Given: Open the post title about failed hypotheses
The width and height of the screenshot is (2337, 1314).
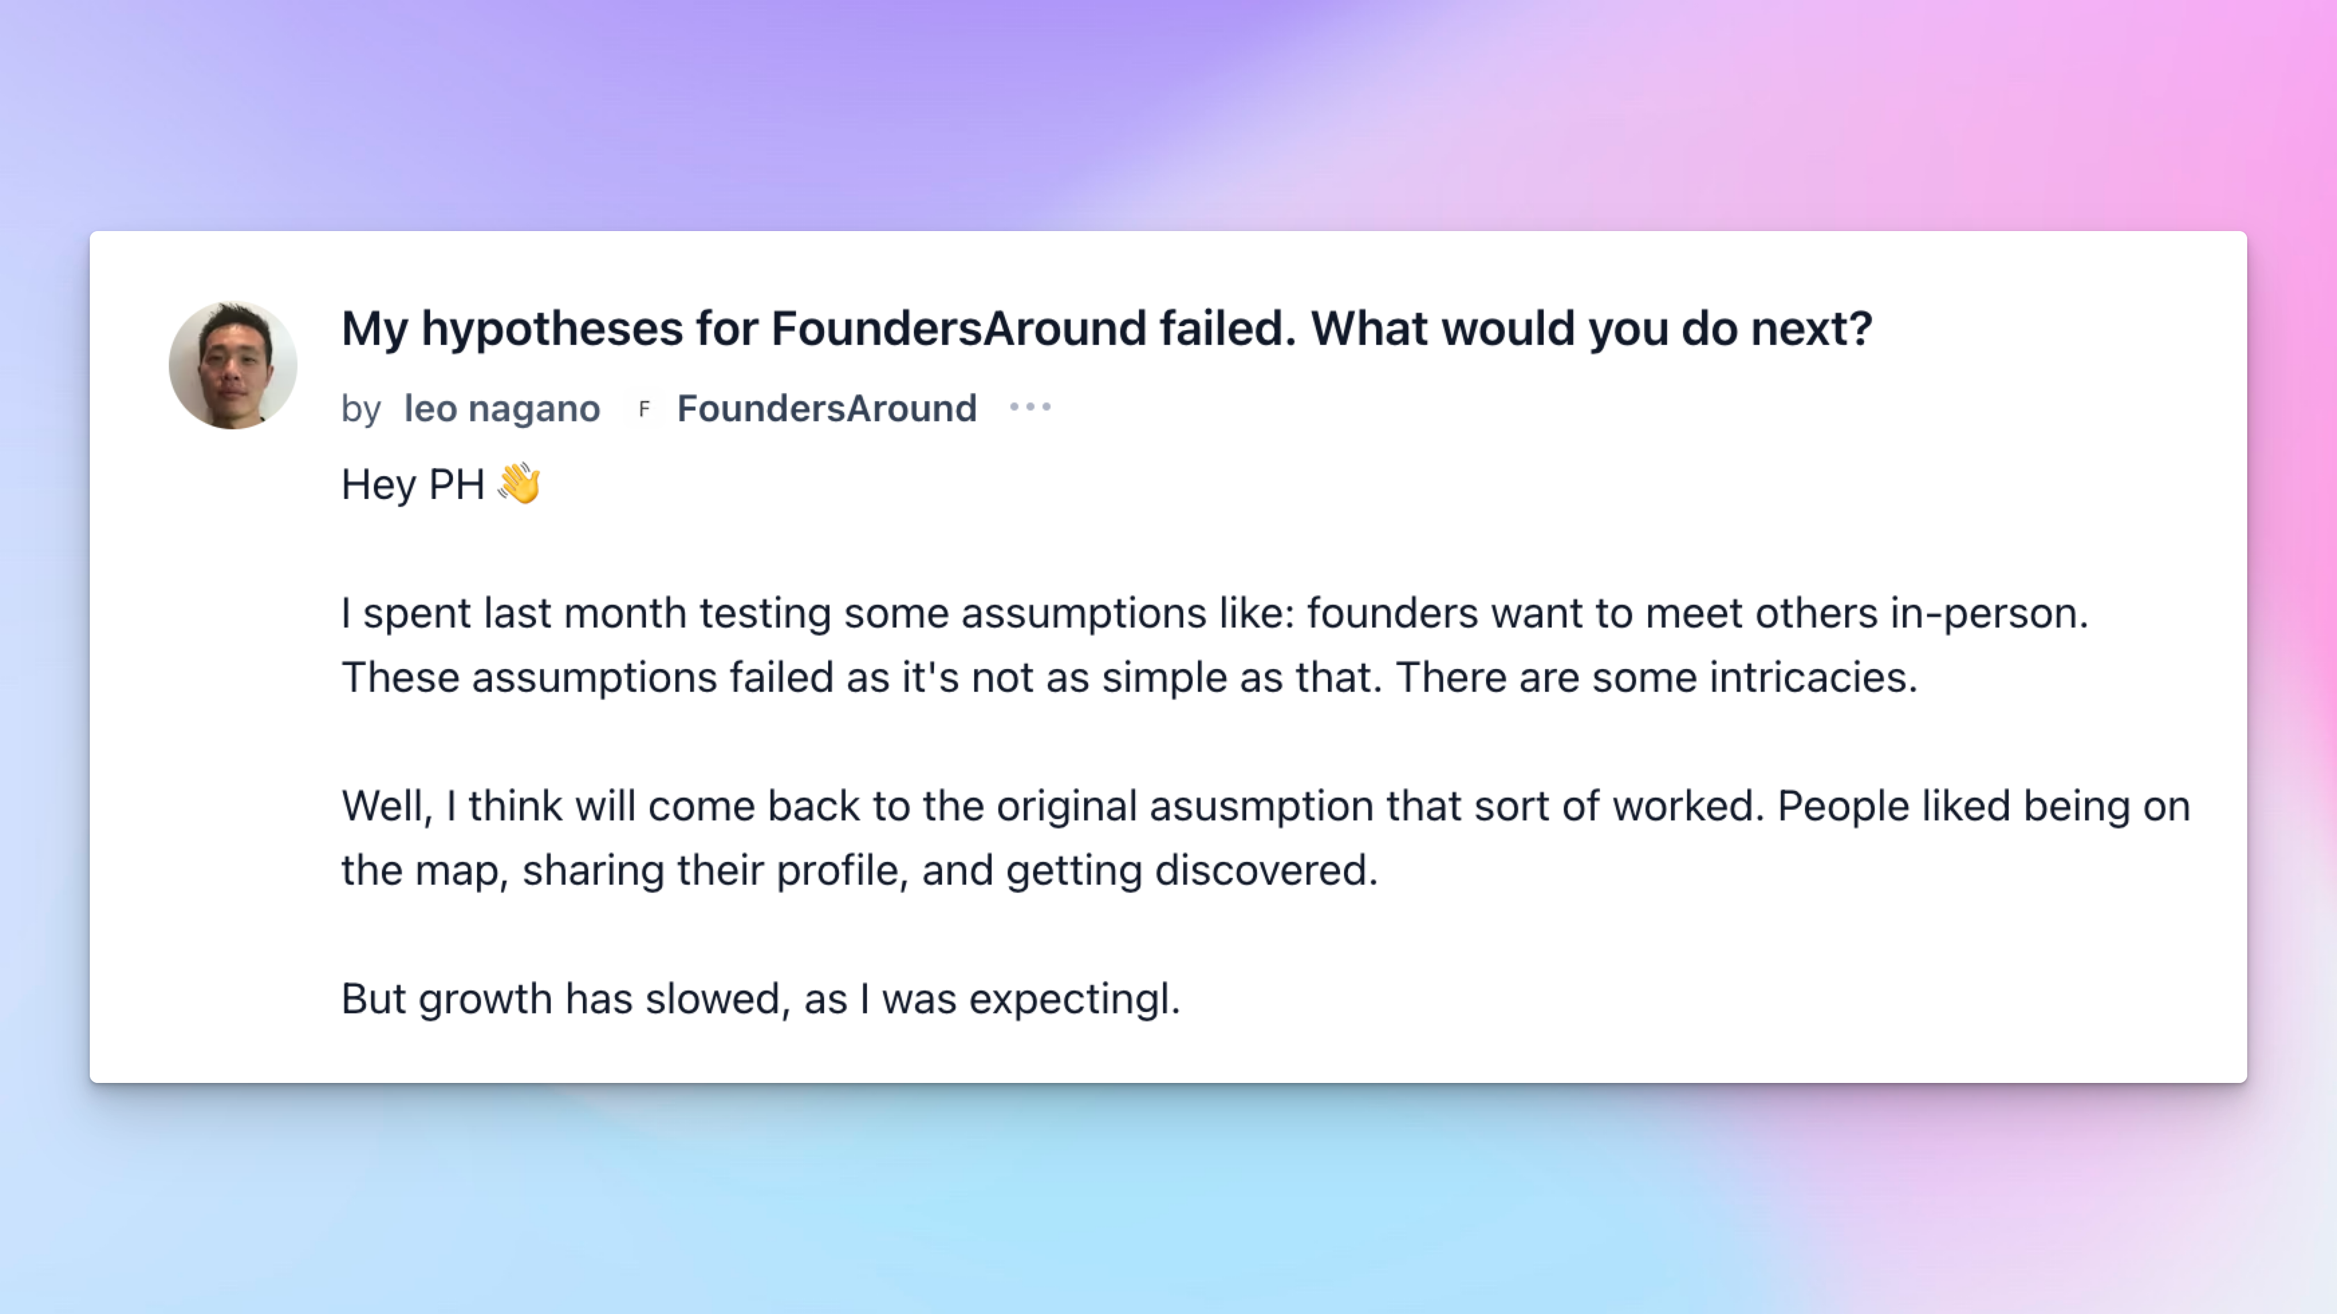Looking at the screenshot, I should (x=1105, y=328).
